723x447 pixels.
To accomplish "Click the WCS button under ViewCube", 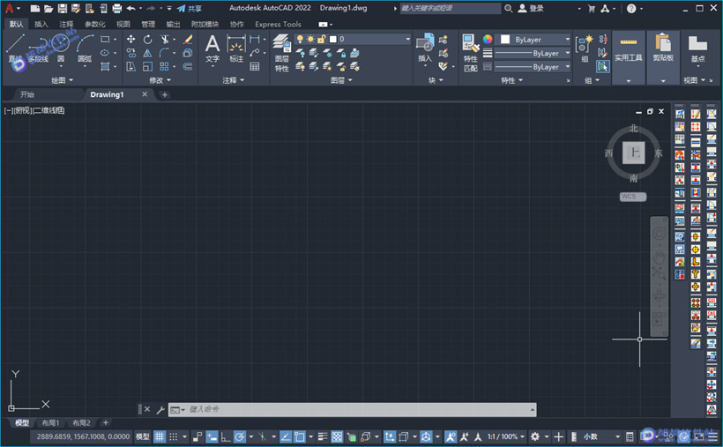I will [x=633, y=197].
